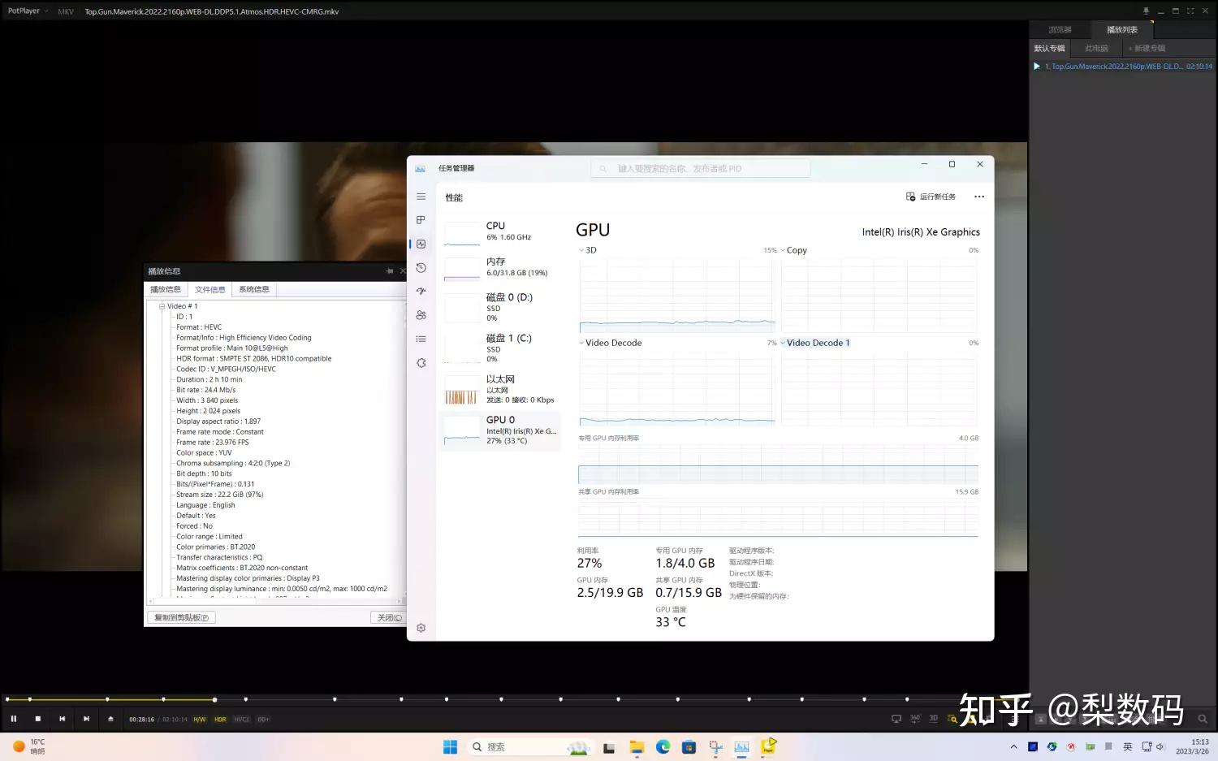Select the 以太网 network panel
This screenshot has height=761, width=1218.
pos(499,388)
